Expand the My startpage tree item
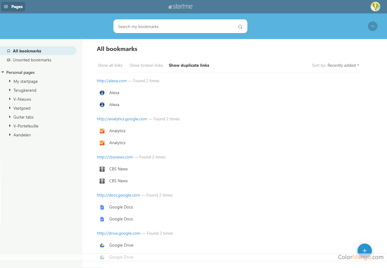Screen dimensions: 387x268 pos(10,81)
